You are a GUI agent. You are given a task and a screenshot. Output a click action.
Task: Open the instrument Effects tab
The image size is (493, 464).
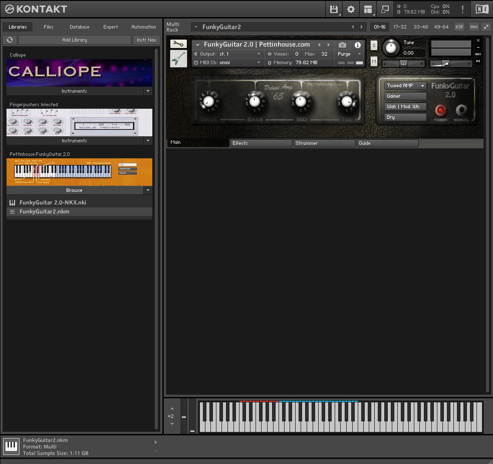click(x=261, y=143)
